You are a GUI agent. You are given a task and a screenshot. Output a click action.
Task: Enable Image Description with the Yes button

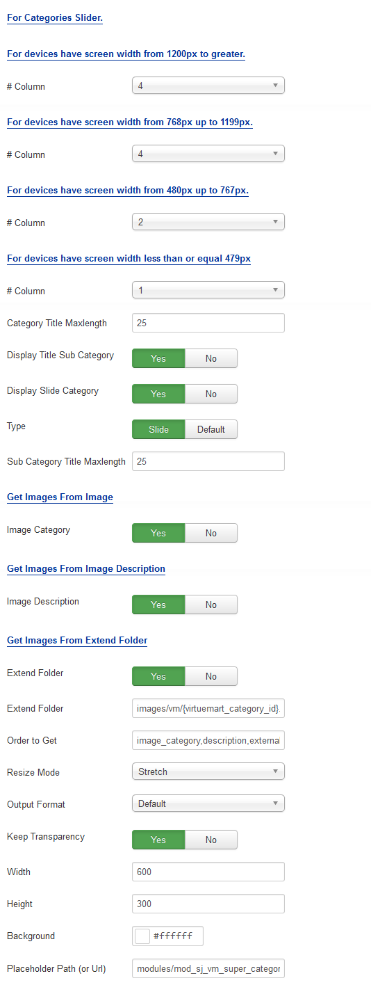pyautogui.click(x=158, y=605)
